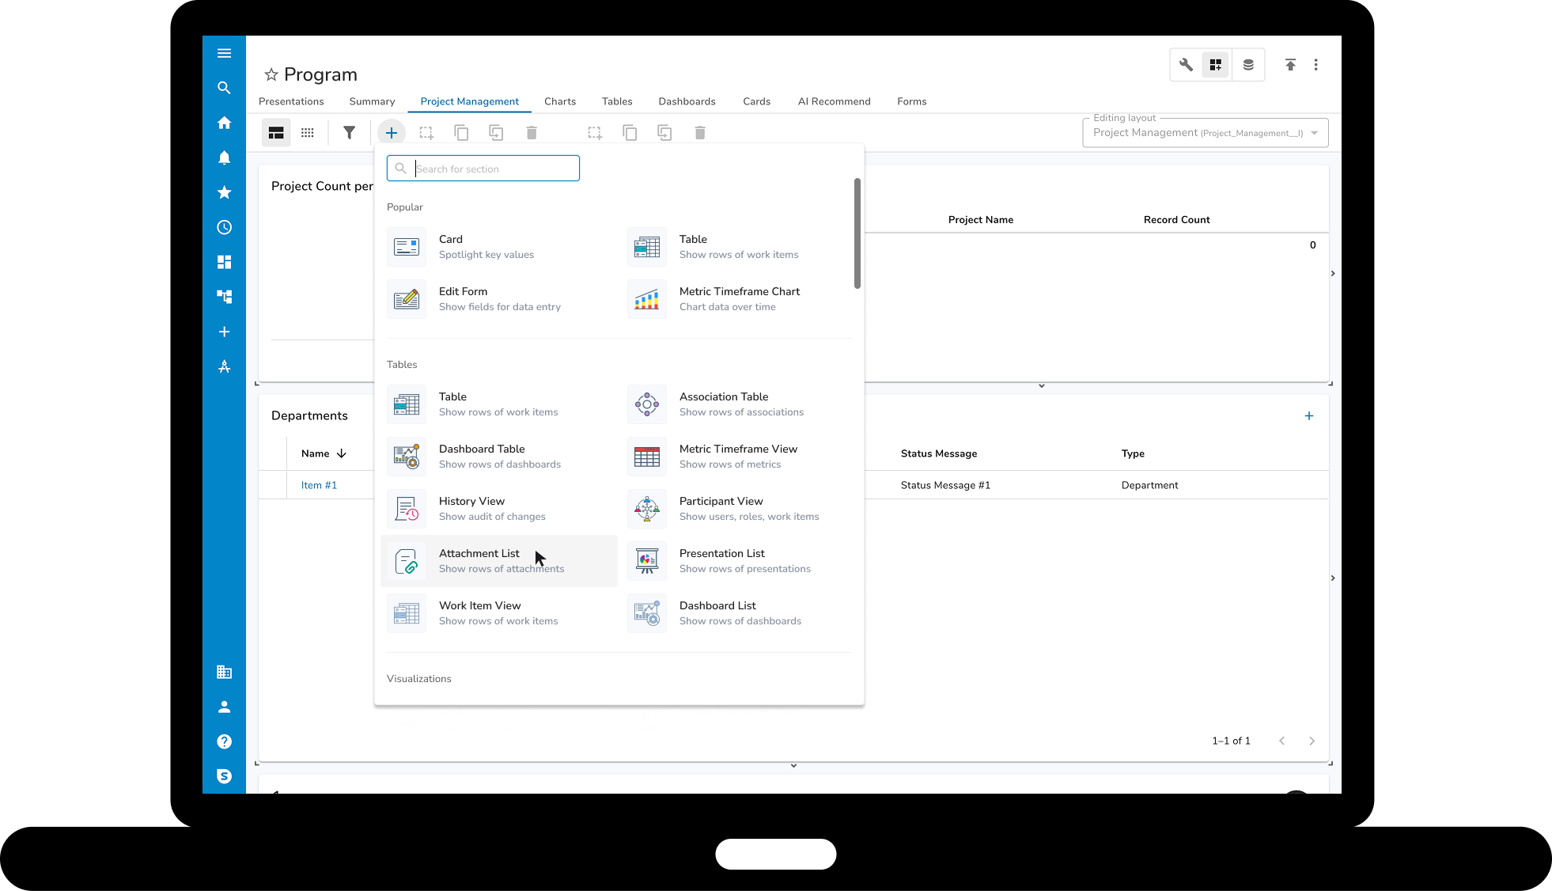Click the Status Message column header
Image resolution: width=1552 pixels, height=891 pixels.
939,453
